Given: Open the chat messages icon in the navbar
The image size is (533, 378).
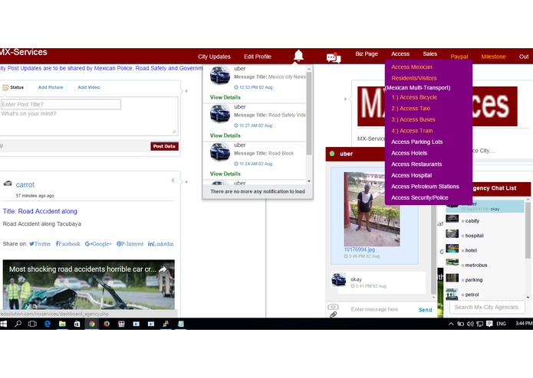Looking at the screenshot, I should (x=334, y=57).
